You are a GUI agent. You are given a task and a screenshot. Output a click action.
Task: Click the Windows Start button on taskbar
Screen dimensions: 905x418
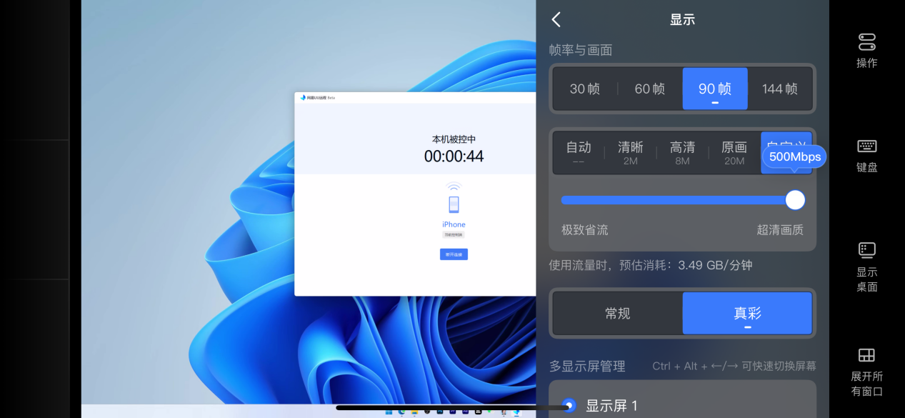pyautogui.click(x=389, y=412)
